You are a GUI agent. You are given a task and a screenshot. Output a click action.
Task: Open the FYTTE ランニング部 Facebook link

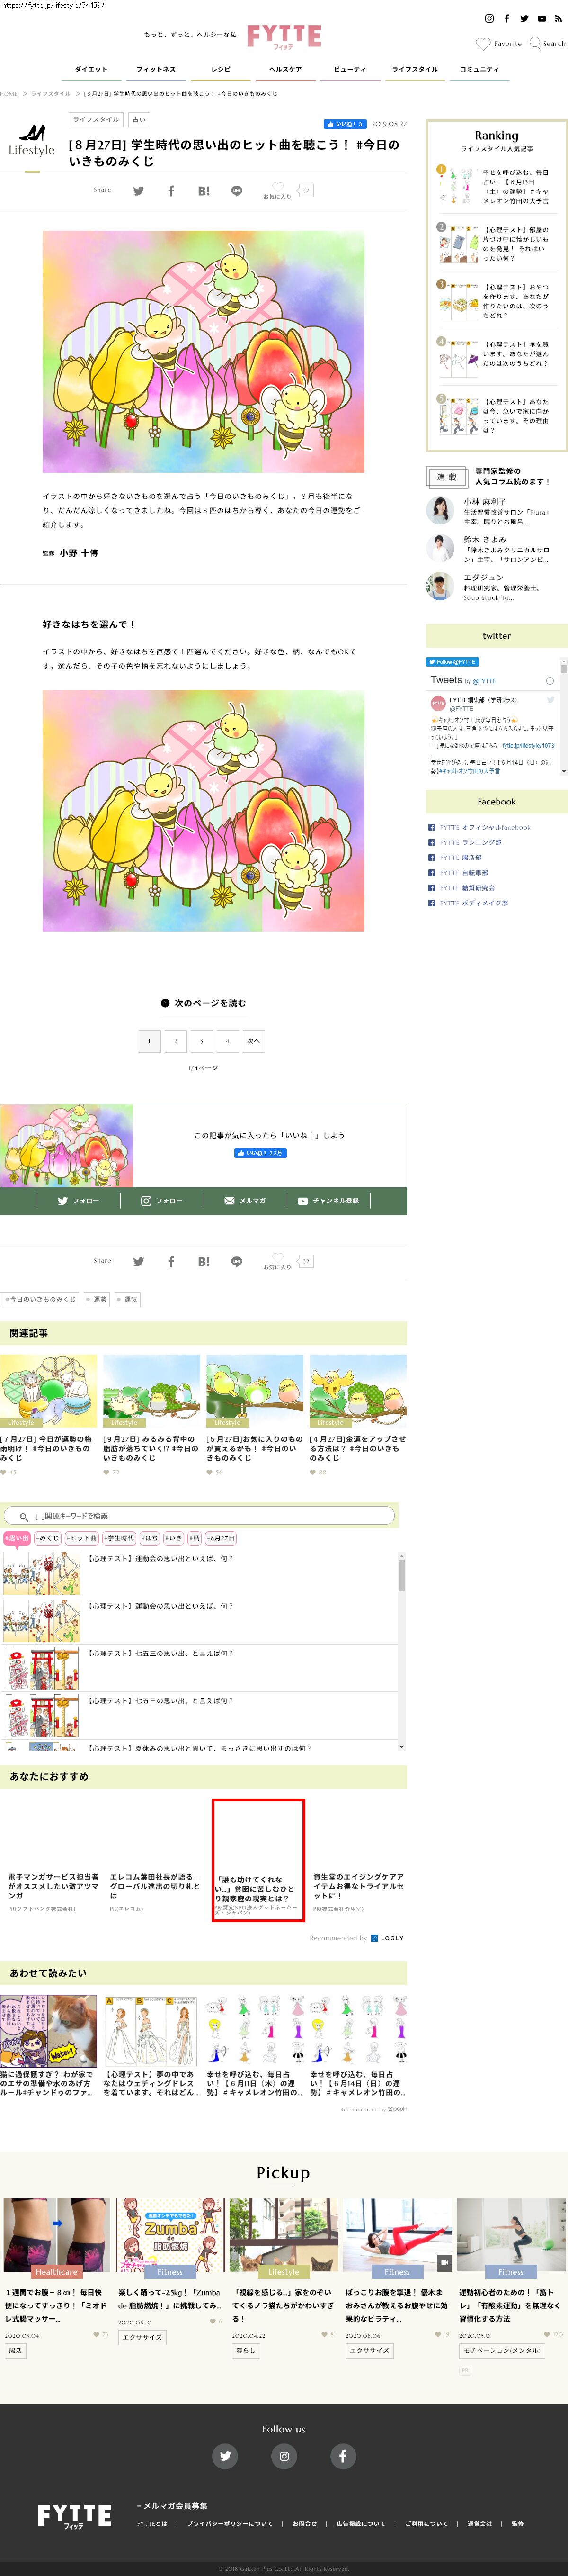point(470,842)
